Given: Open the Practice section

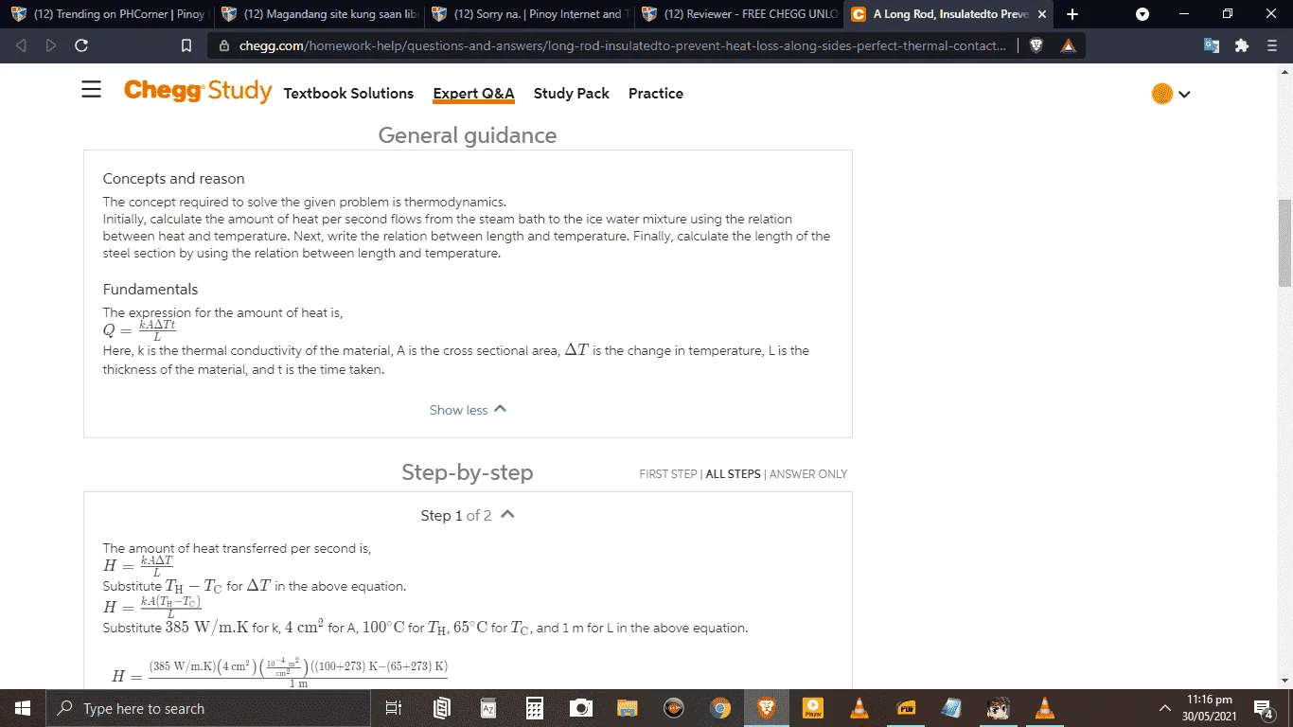Looking at the screenshot, I should click(x=655, y=93).
